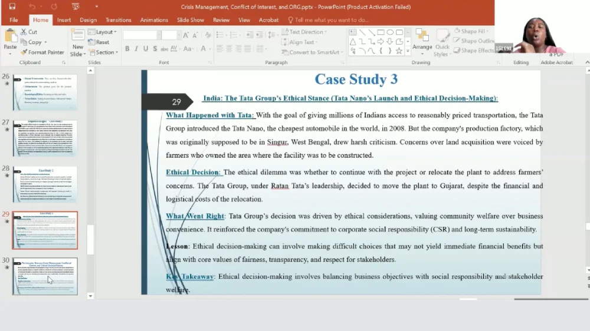Insert a New Slide
Screen dimensions: 590x331
pyautogui.click(x=77, y=41)
